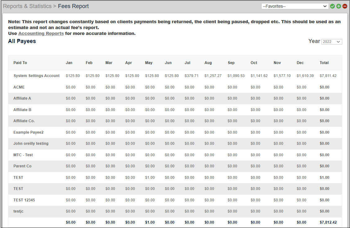The image size is (350, 228).
Task: Click Reports & Statistics breadcrumb
Action: click(27, 6)
